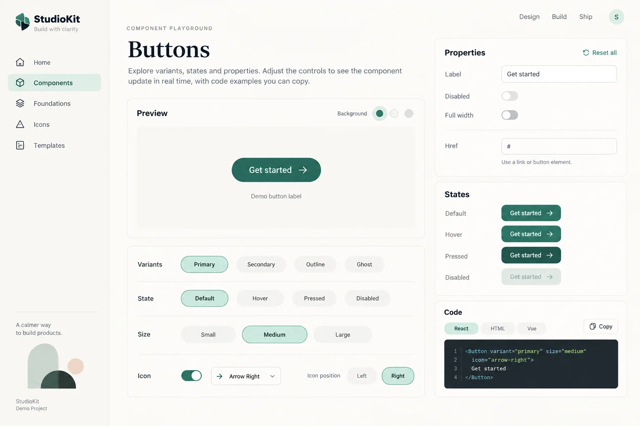Click arrow icon in preview Get started button
640x426 pixels.
click(303, 170)
